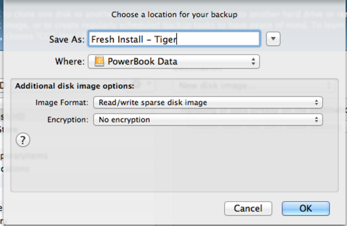Click the "Encryption:" label

pyautogui.click(x=68, y=120)
